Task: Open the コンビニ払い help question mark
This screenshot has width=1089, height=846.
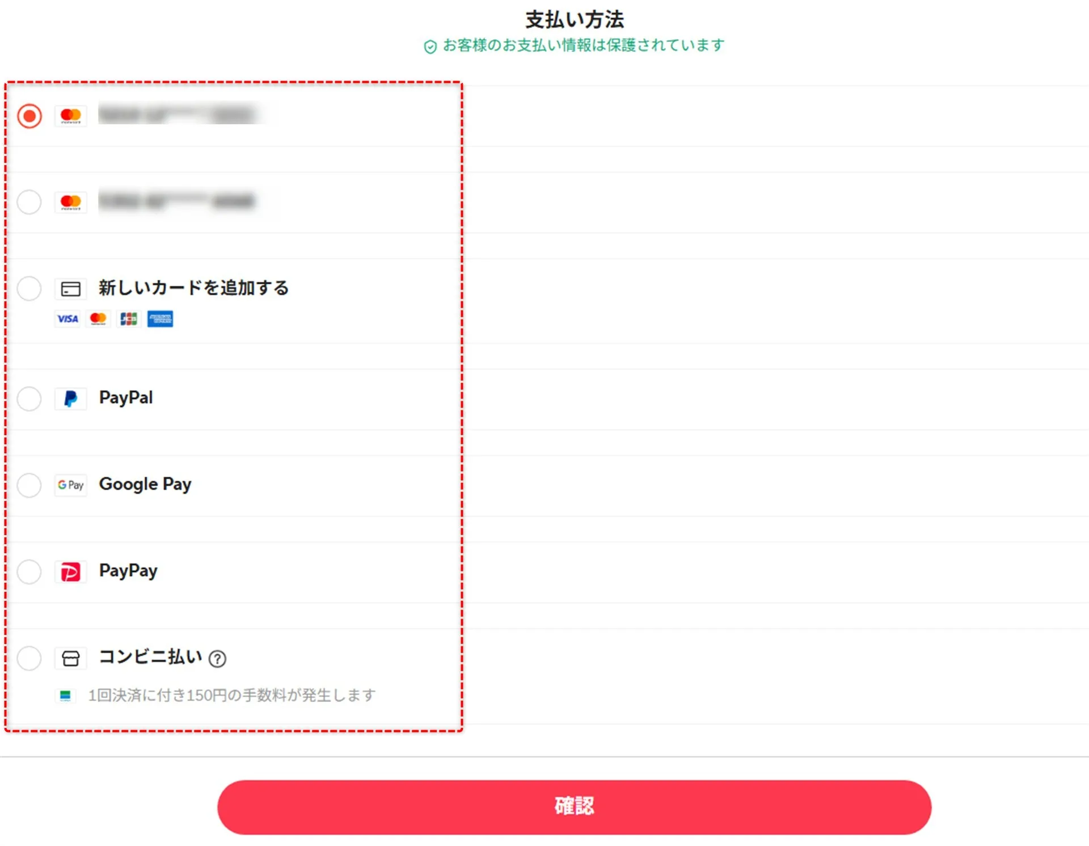Action: (217, 659)
